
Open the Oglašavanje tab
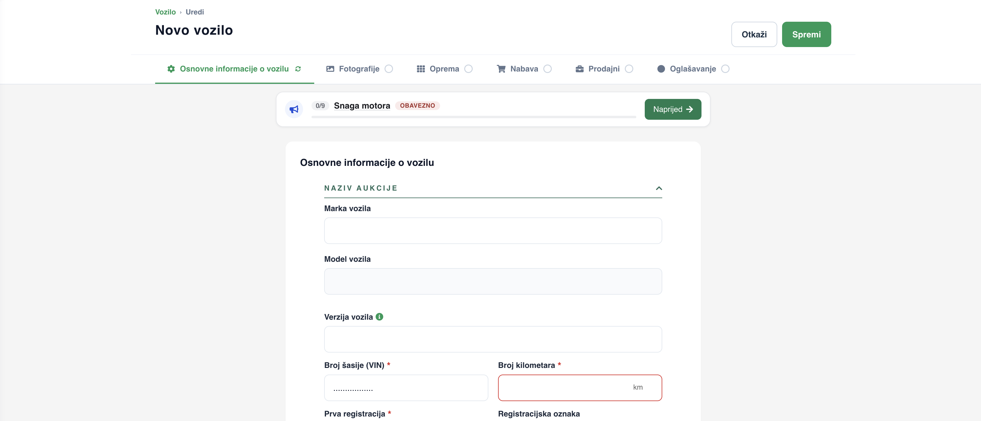[693, 69]
